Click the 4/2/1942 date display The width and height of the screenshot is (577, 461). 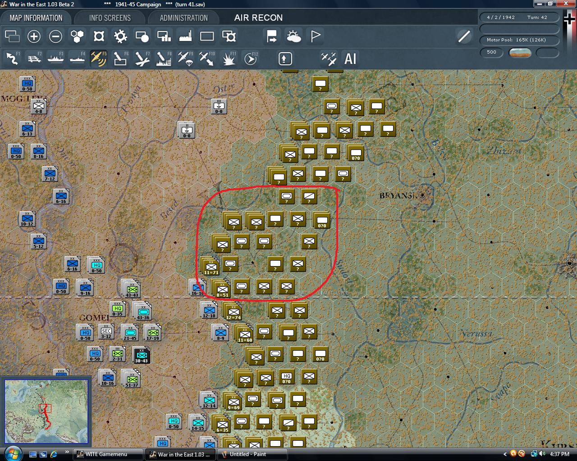(x=501, y=18)
